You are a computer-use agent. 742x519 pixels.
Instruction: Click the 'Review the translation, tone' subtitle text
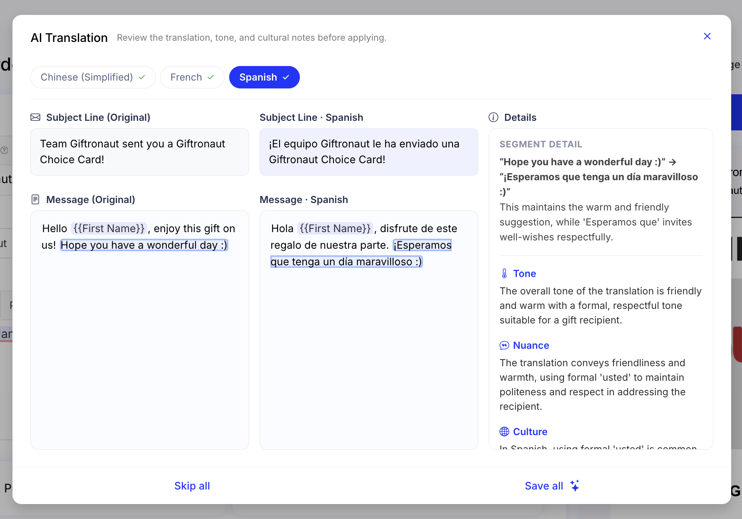pos(252,38)
